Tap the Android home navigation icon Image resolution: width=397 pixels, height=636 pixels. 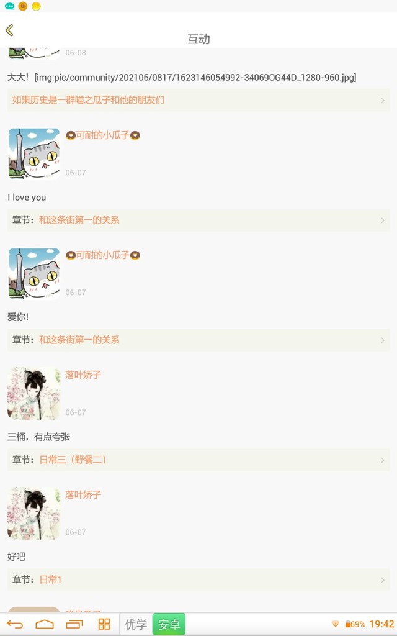(45, 624)
